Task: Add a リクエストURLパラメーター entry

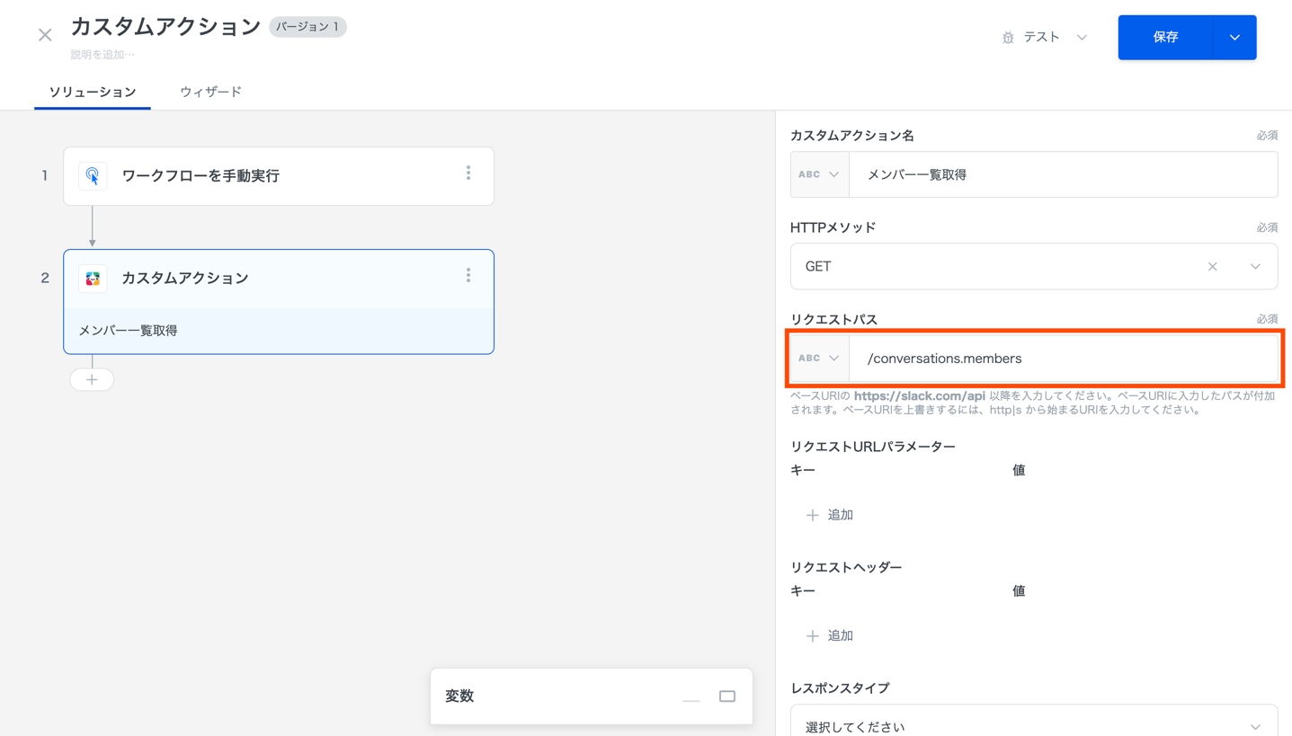Action: (829, 515)
